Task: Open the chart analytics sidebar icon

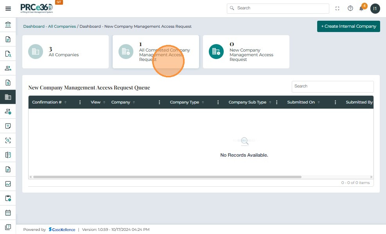Action: coord(8,184)
